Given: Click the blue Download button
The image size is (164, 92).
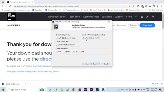Looking at the screenshot, I should (147, 25).
